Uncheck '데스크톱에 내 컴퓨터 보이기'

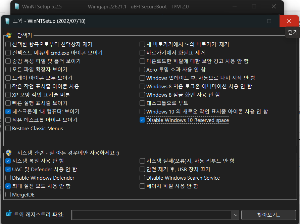(x=8, y=111)
